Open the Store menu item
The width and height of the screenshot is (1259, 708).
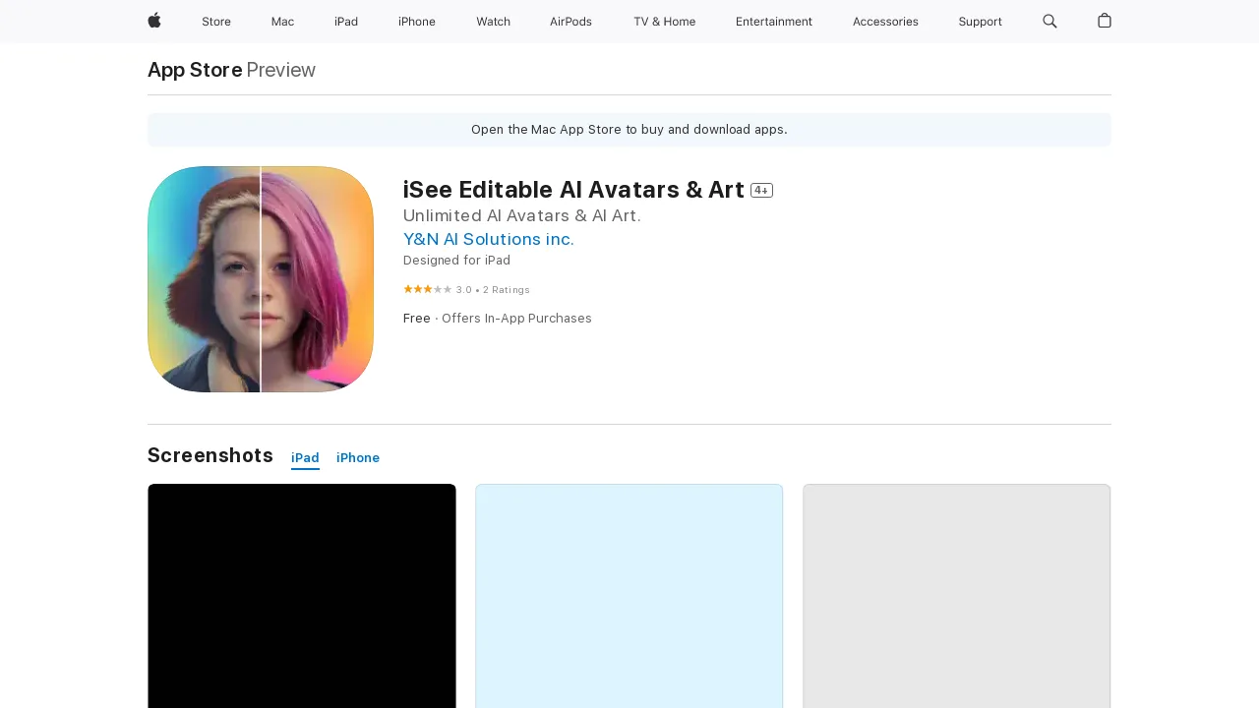216,22
